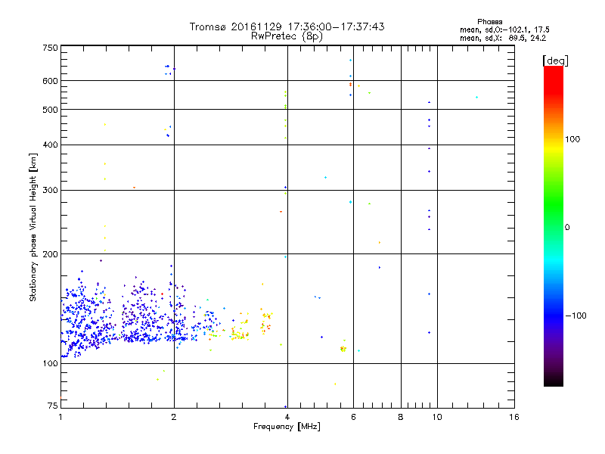Click the colorbar '-100' tick label
605x454 pixels.
click(576, 316)
